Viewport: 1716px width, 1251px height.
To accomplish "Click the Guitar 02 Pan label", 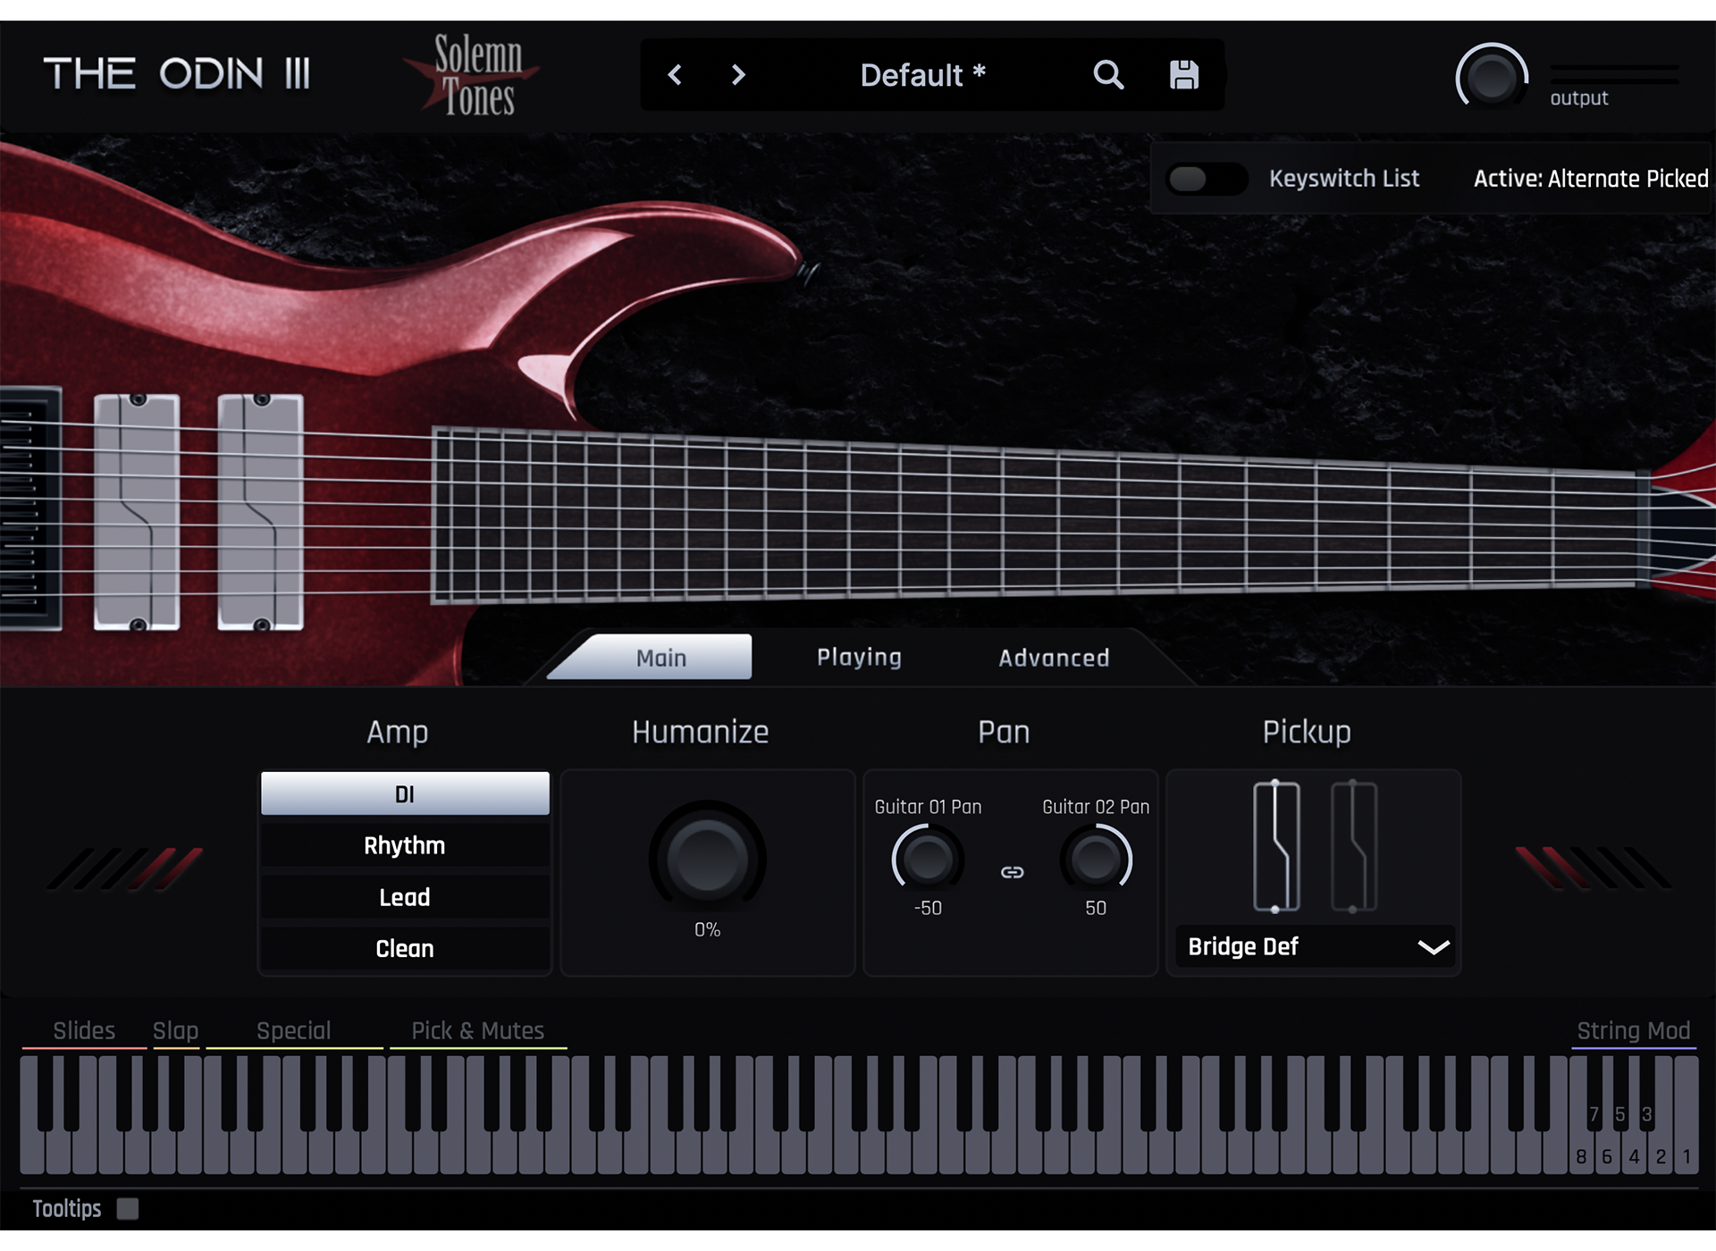I will point(1096,807).
